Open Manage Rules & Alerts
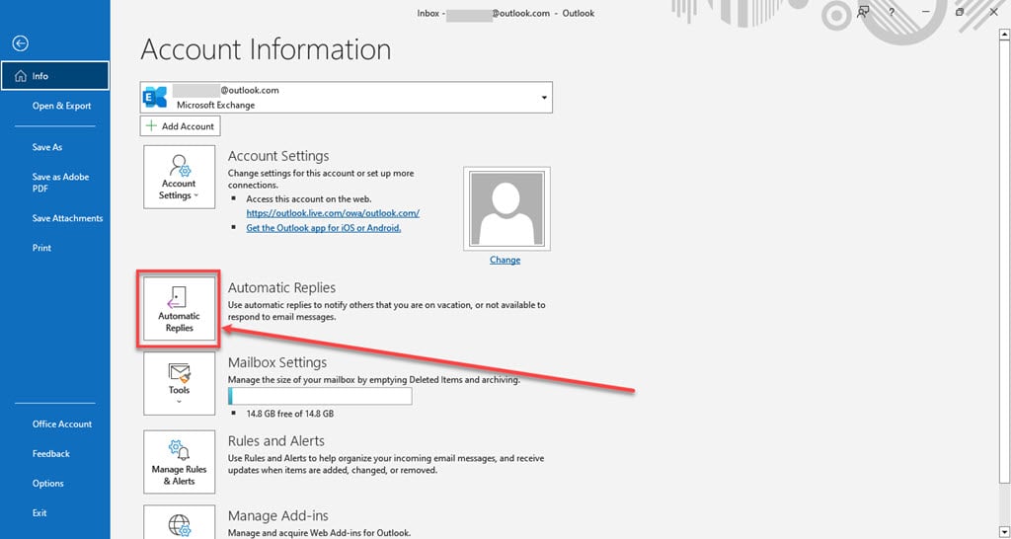Screen dimensions: 1011x539 180,462
